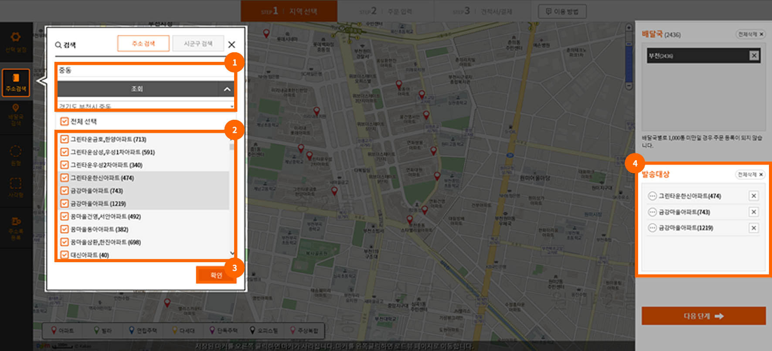
Task: Remove 부천(2436) delivery office entry
Action: point(754,56)
